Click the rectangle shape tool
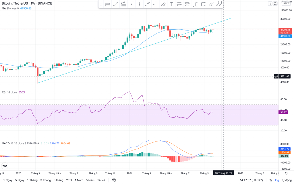 [203, 4]
